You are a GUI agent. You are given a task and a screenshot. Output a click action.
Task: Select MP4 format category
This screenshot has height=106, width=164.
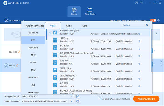[x=33, y=40]
